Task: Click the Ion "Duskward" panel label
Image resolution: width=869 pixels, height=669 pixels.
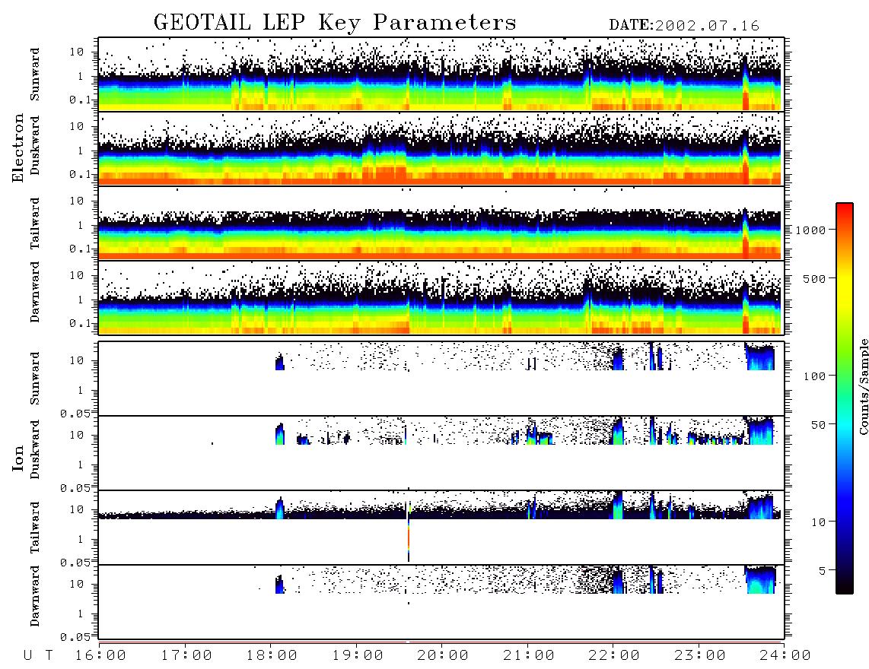Action: point(35,449)
